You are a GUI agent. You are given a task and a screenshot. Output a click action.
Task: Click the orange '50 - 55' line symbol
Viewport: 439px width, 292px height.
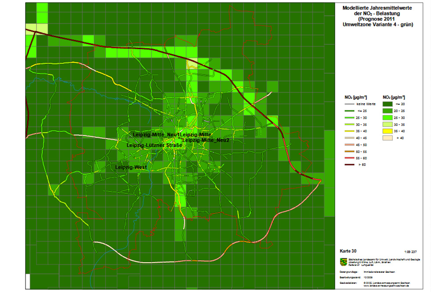[351, 151]
